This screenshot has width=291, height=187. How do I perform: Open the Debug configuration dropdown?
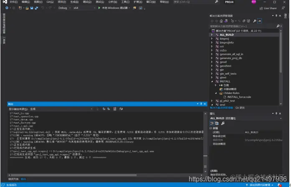[x=64, y=8]
